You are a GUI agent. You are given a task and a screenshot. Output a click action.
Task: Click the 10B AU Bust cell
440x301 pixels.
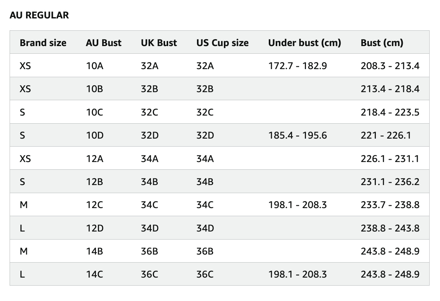pos(94,89)
